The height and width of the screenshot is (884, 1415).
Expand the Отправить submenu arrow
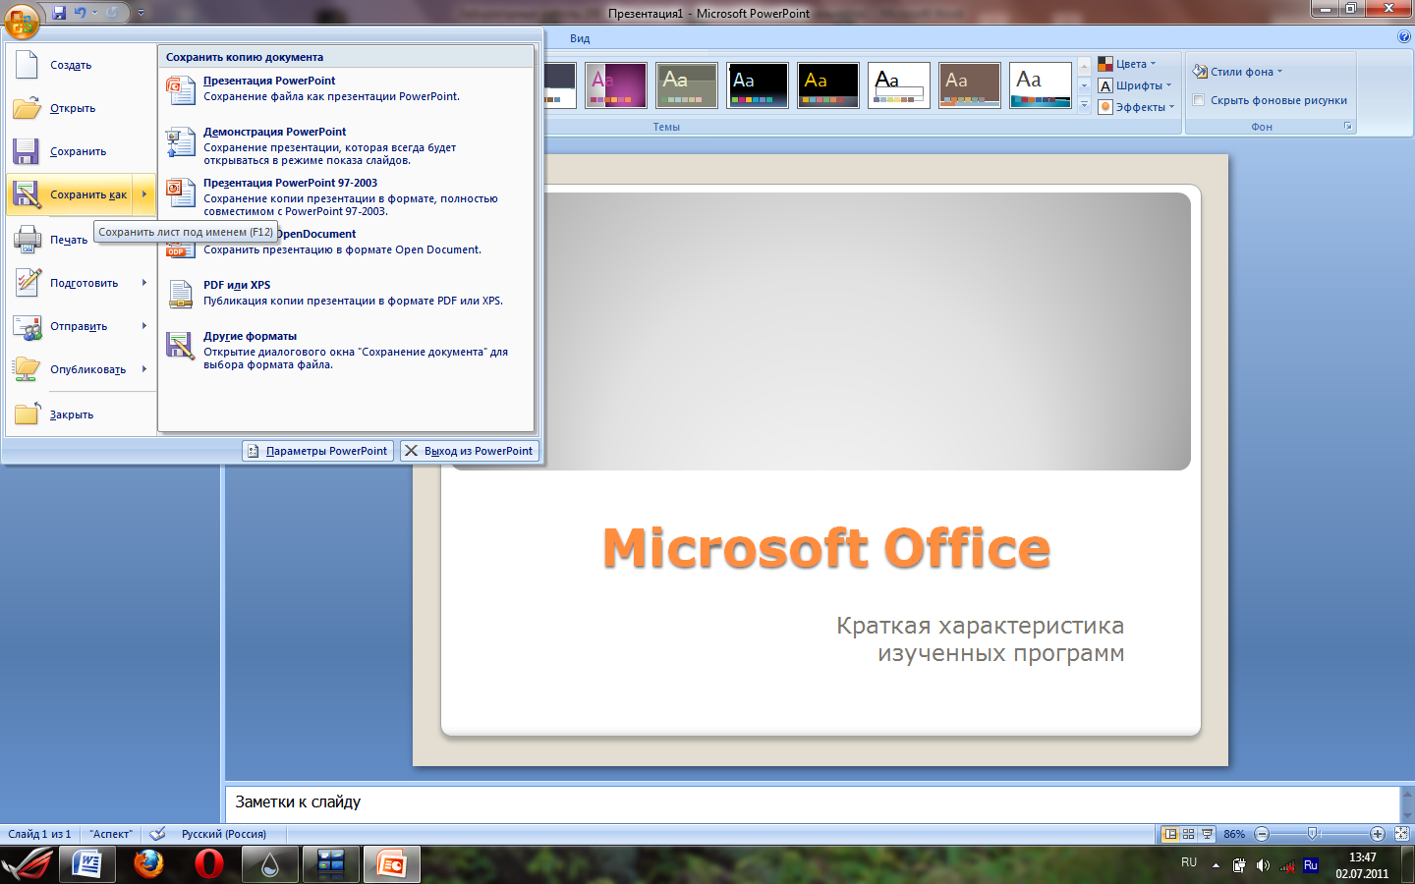pos(144,326)
